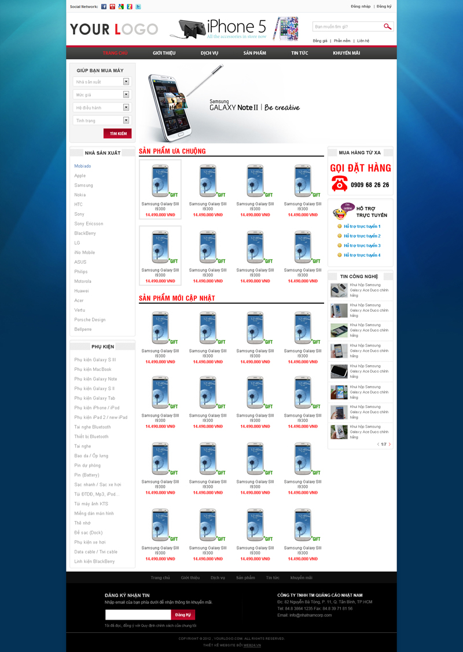Click the Đăng Ký newsletter button
Screen dimensions: 463x652
point(183,614)
